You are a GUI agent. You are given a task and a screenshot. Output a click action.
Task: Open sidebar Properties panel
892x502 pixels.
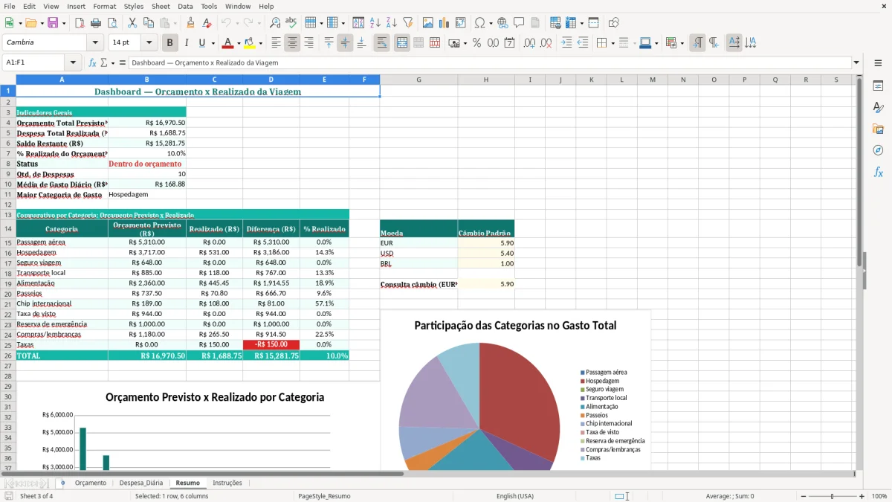point(878,86)
